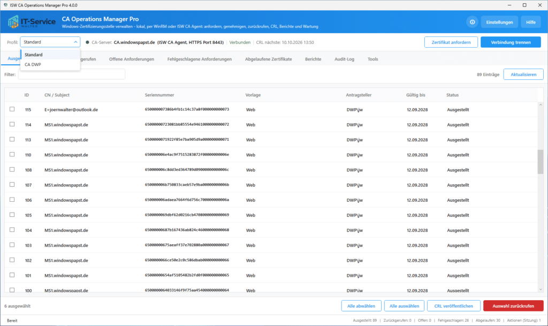
Task: Click the app icon in title bar
Action: pos(5,5)
